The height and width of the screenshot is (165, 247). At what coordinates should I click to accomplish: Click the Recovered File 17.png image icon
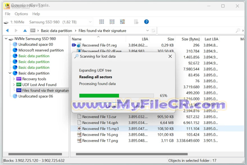point(79,141)
